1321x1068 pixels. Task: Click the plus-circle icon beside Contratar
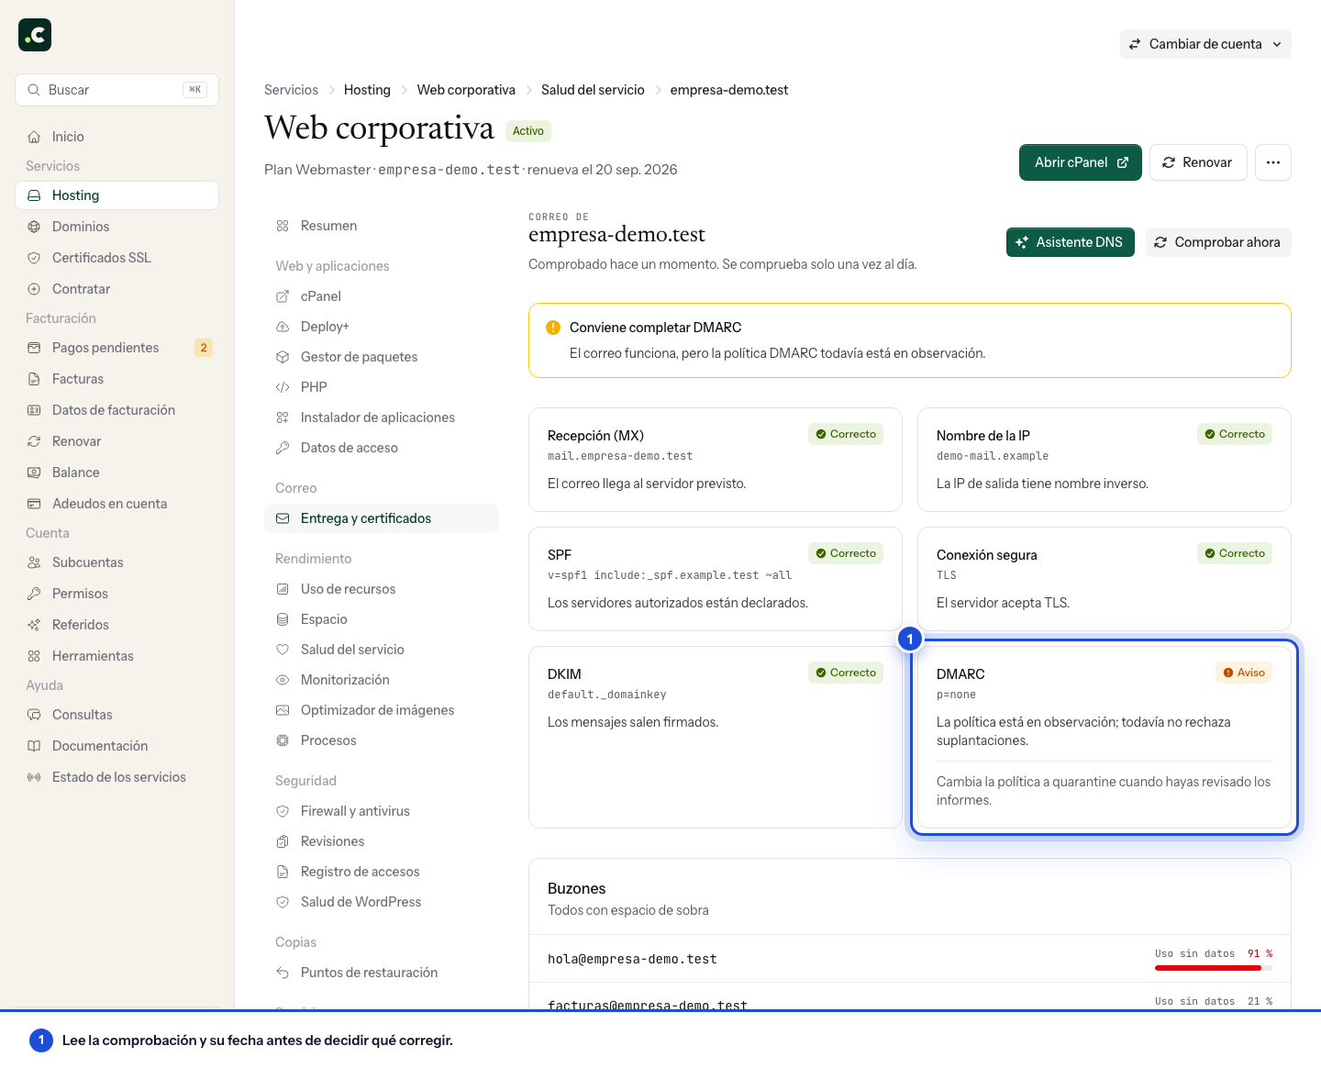pyautogui.click(x=34, y=289)
